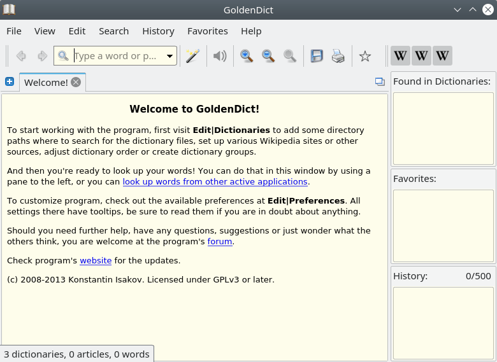497x362 pixels.
Task: Select the third Wikipedia dictionary button
Action: coord(442,56)
